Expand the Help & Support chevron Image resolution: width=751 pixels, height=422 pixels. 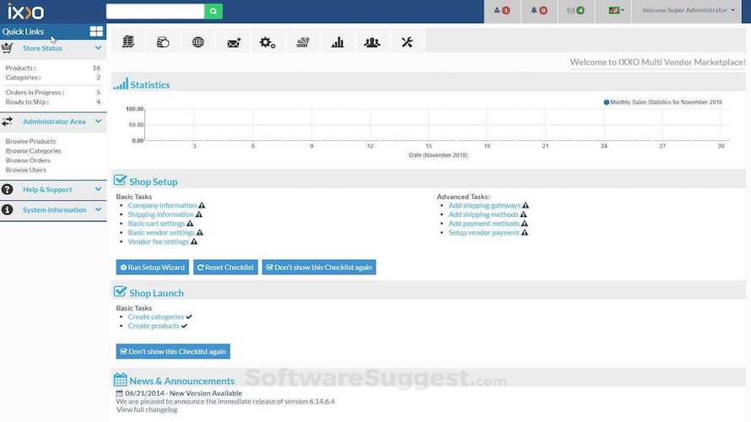point(98,189)
